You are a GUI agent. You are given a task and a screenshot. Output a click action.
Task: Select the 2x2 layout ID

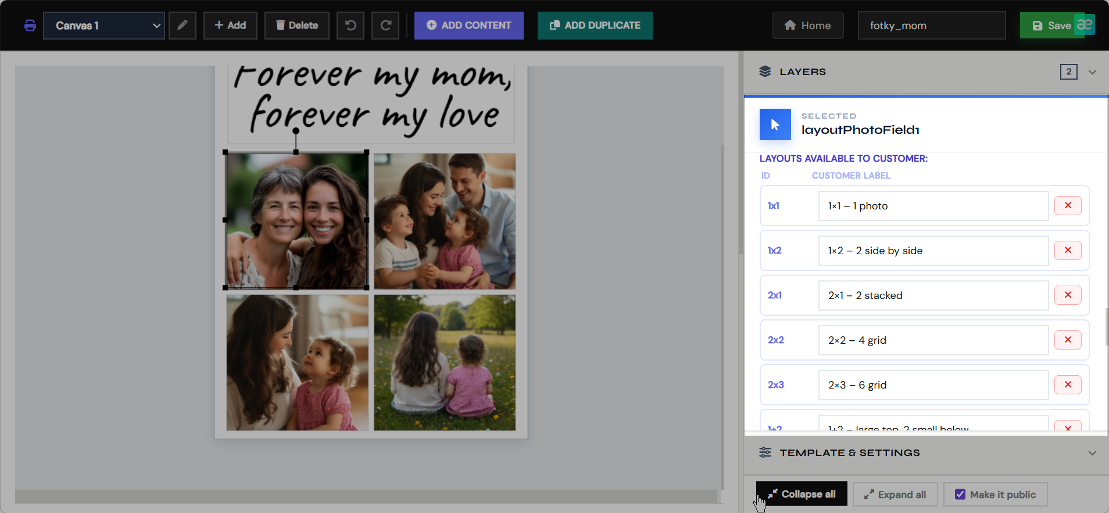776,340
